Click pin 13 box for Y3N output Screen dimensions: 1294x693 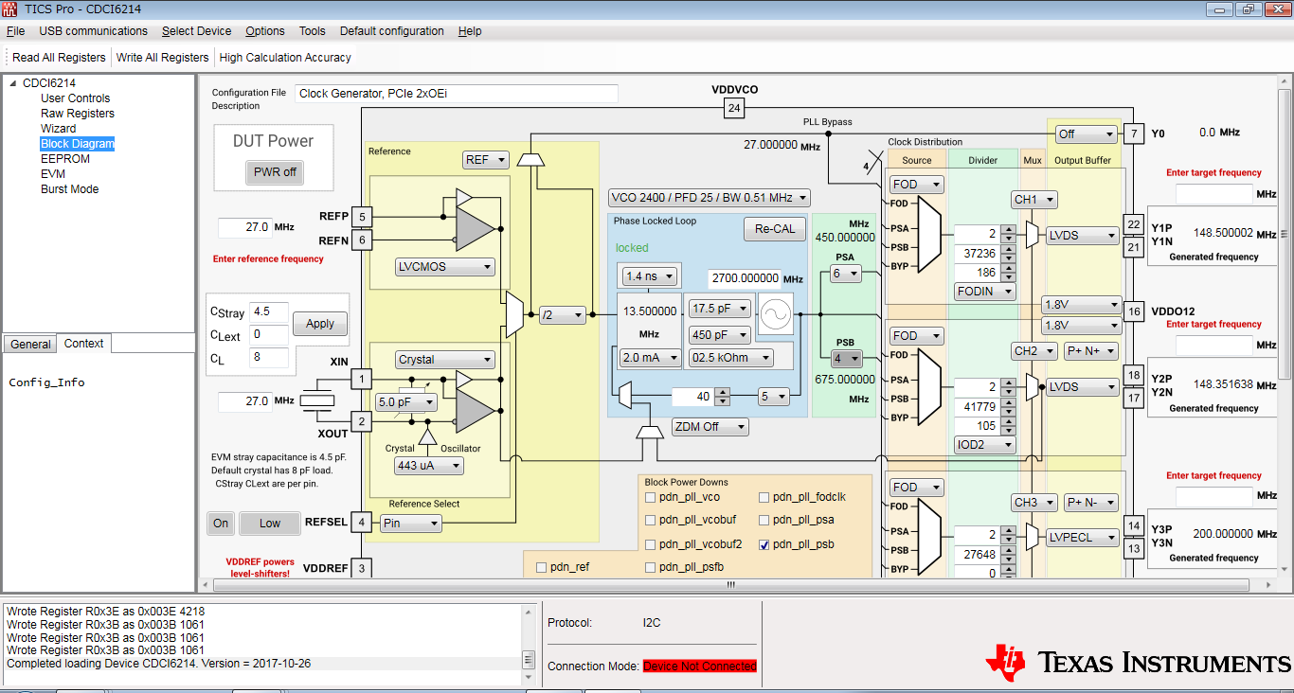(1134, 547)
